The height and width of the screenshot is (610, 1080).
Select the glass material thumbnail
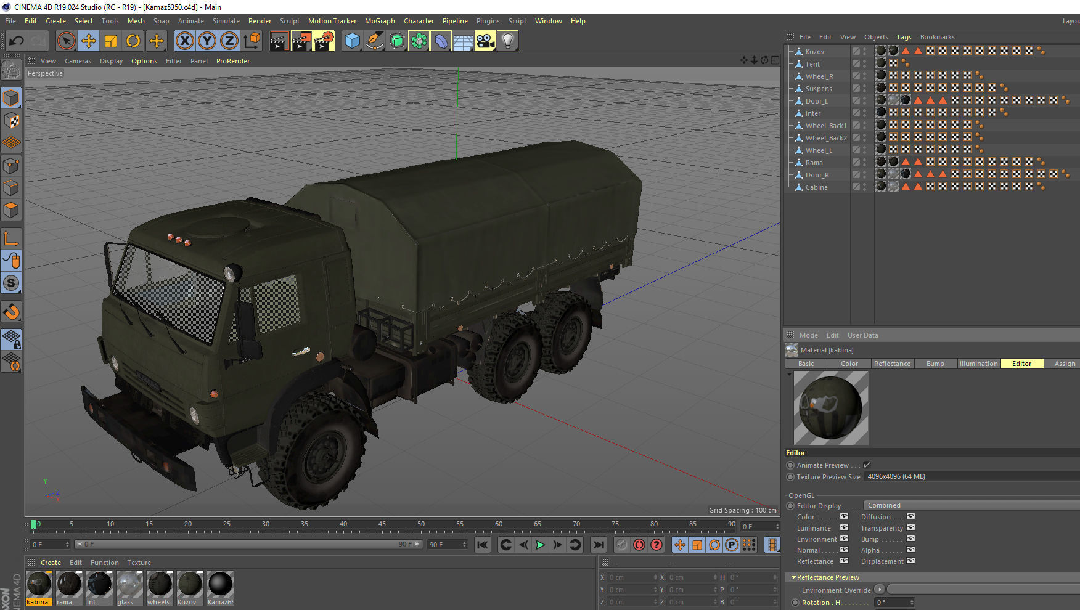[129, 588]
